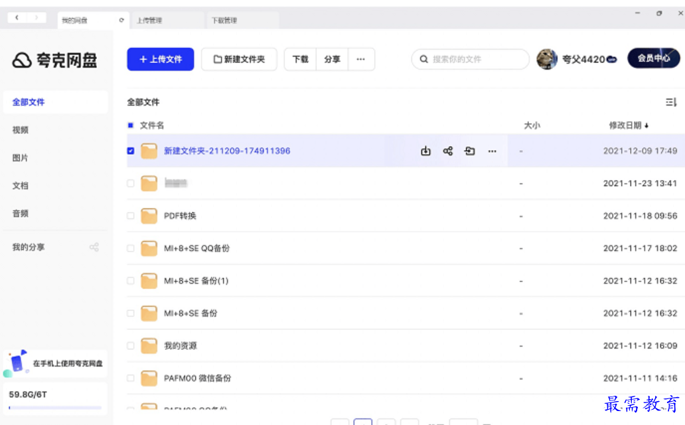685x425 pixels.
Task: Focus the file search input field
Action: point(471,59)
